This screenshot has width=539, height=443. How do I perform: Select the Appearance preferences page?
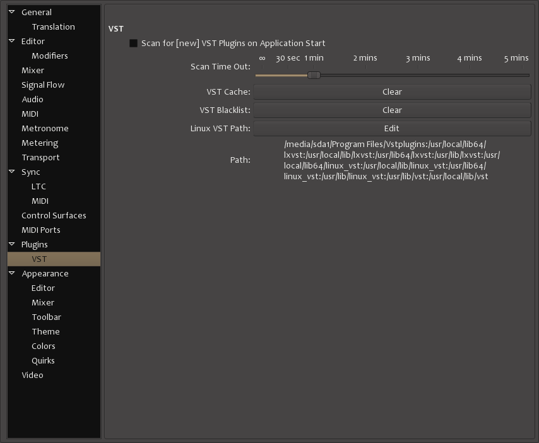point(45,274)
